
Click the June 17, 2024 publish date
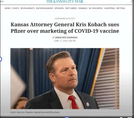coord(65,41)
